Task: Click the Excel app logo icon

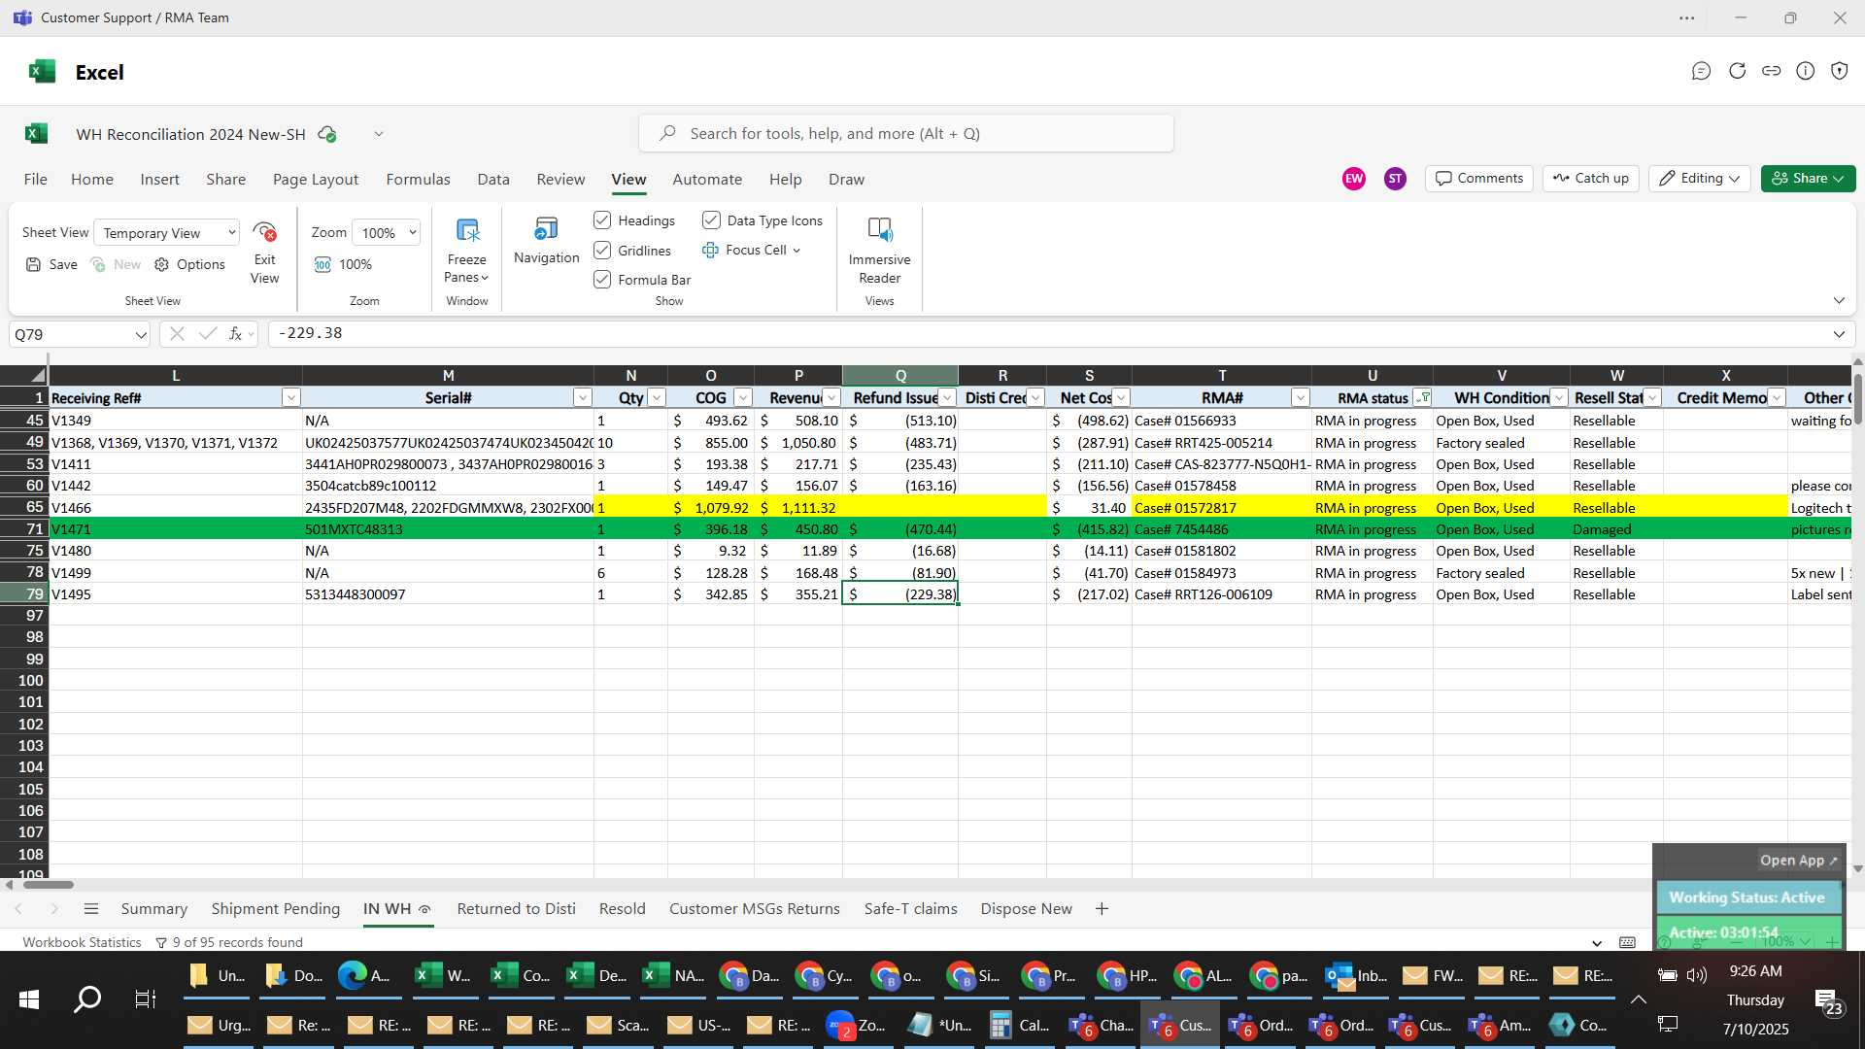Action: pos(42,71)
